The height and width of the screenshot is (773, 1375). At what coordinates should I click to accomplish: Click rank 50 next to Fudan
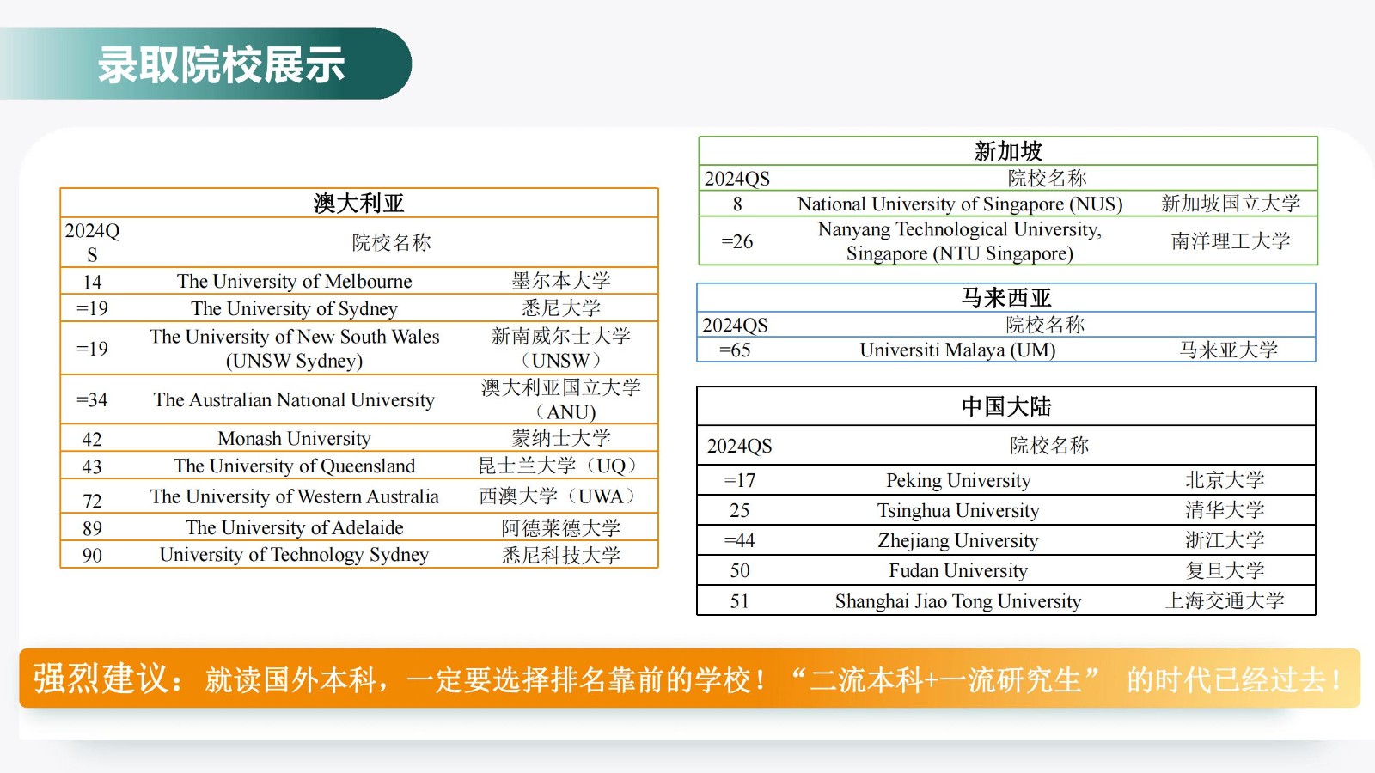coord(740,570)
